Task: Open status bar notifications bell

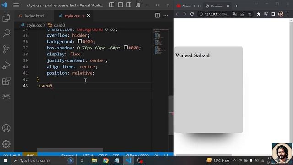Action: click(x=166, y=155)
